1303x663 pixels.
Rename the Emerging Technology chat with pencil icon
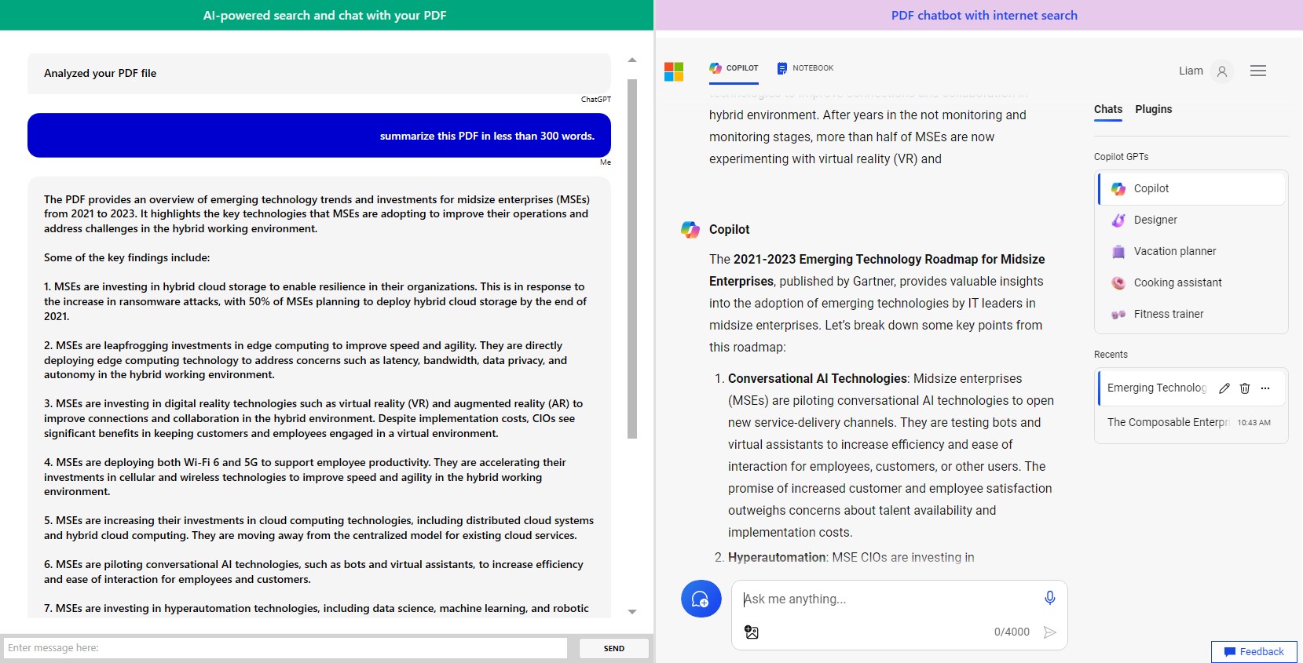tap(1224, 388)
